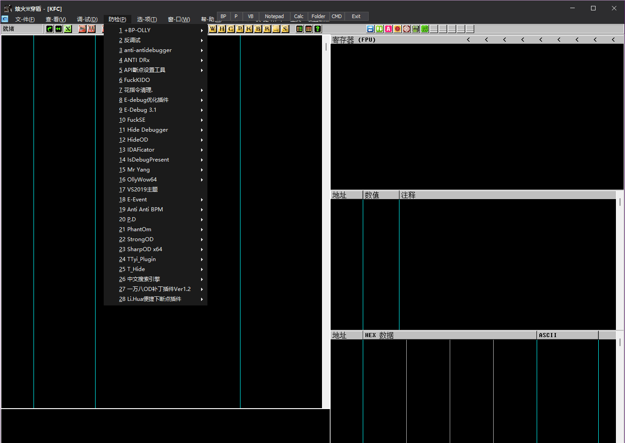
Task: Expand submenu arrow beside 'OllyWow64'
Action: 202,180
